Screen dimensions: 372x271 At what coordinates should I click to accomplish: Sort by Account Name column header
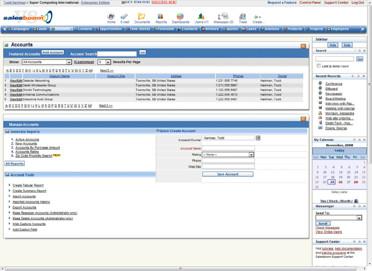[60, 76]
